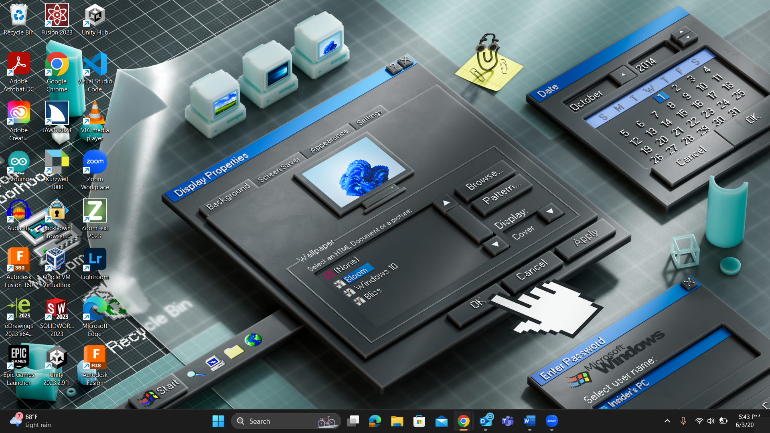Expand the hidden system tray icons chevron
Screen dimensions: 770x433
667,421
